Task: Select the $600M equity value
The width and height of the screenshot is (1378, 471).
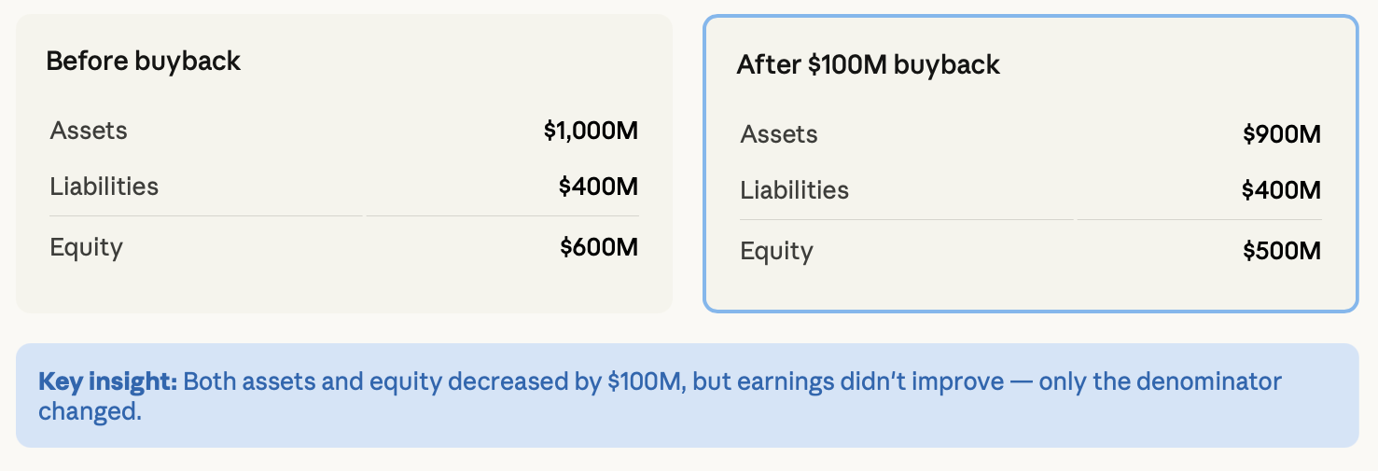Action: point(599,247)
